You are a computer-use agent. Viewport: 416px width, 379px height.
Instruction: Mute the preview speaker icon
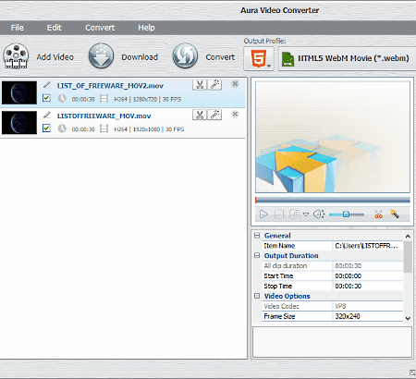[x=319, y=214]
